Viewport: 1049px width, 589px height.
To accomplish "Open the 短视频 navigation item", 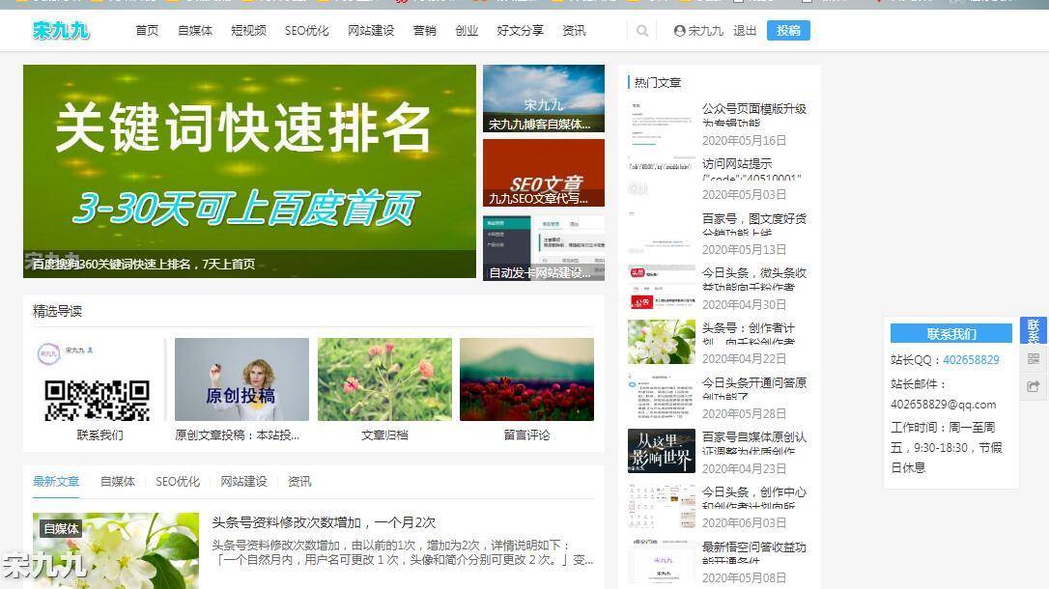I will pos(249,31).
